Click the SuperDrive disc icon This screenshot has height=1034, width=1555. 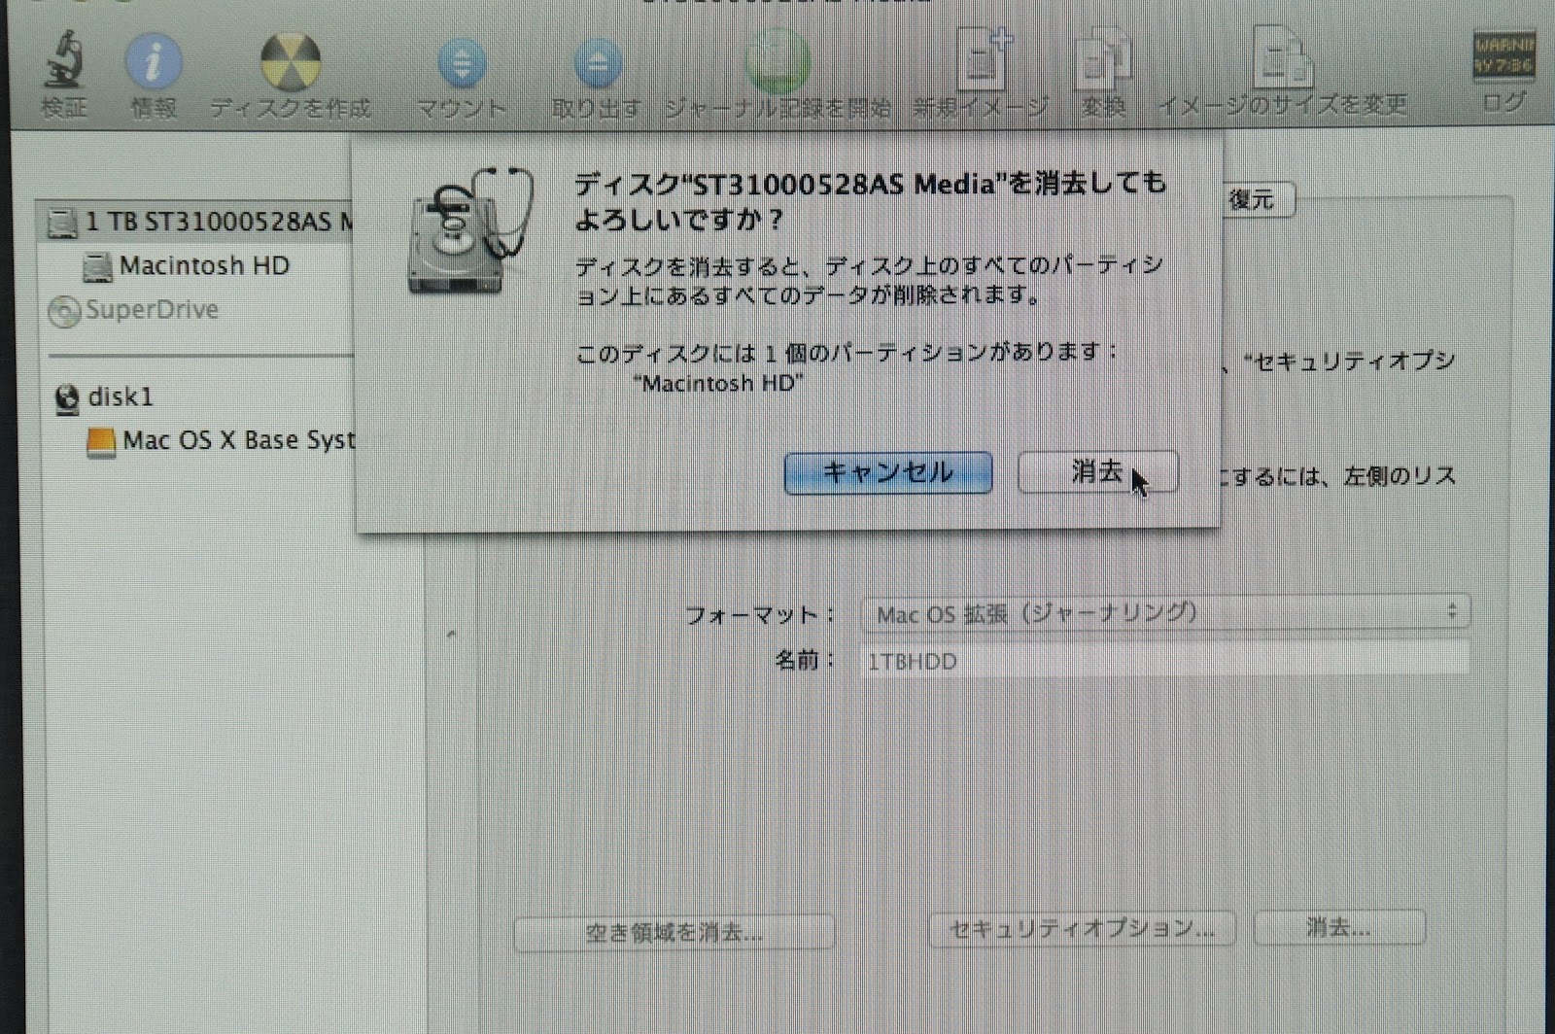64,312
